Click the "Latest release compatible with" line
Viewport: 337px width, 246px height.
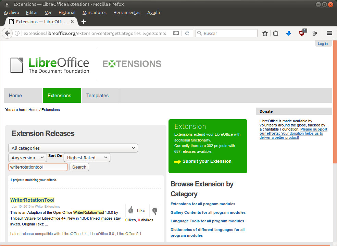[76, 234]
